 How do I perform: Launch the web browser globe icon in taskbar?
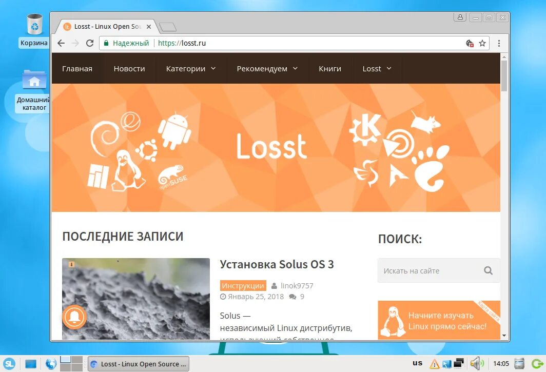pyautogui.click(x=51, y=364)
